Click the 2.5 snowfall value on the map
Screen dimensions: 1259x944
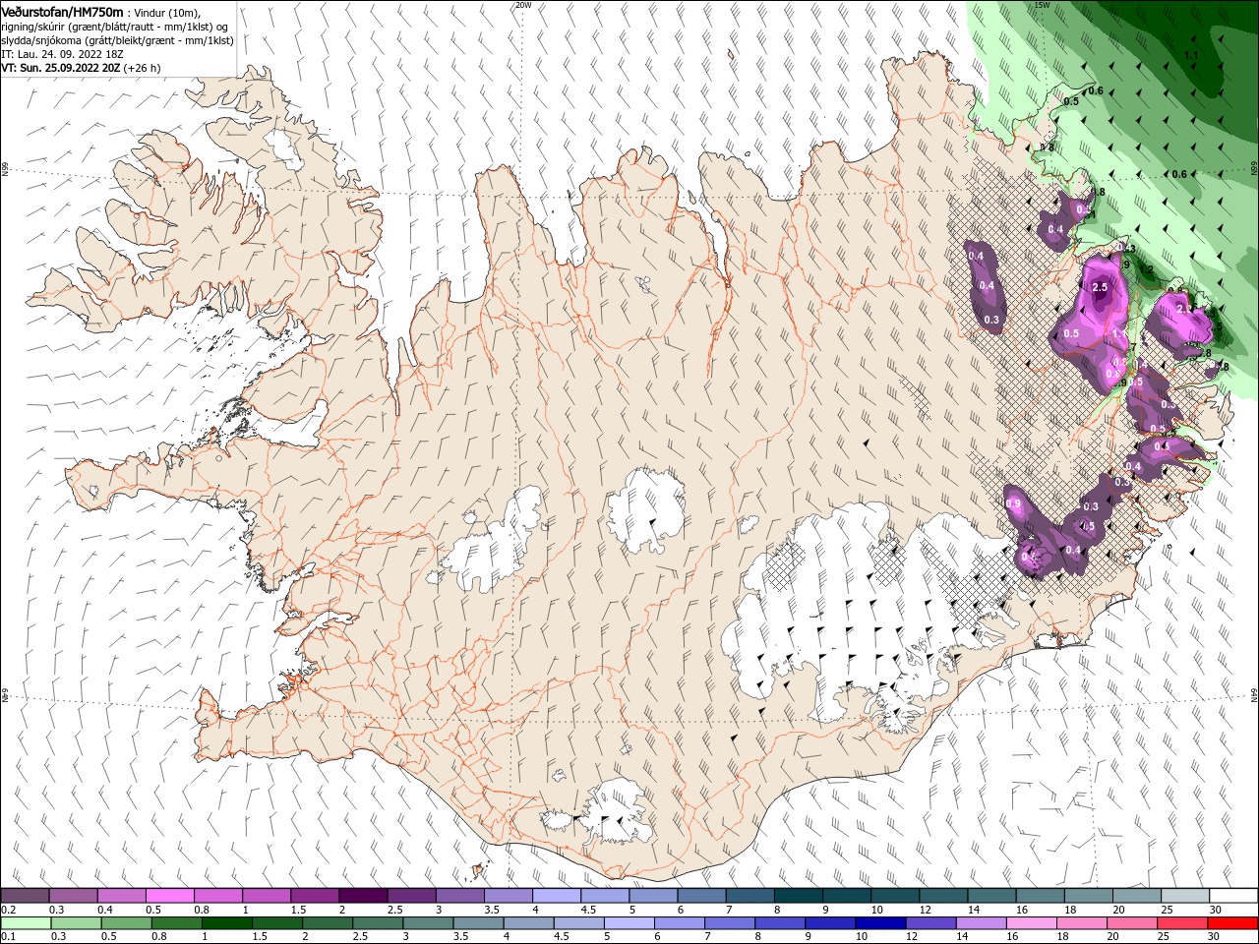[1100, 287]
